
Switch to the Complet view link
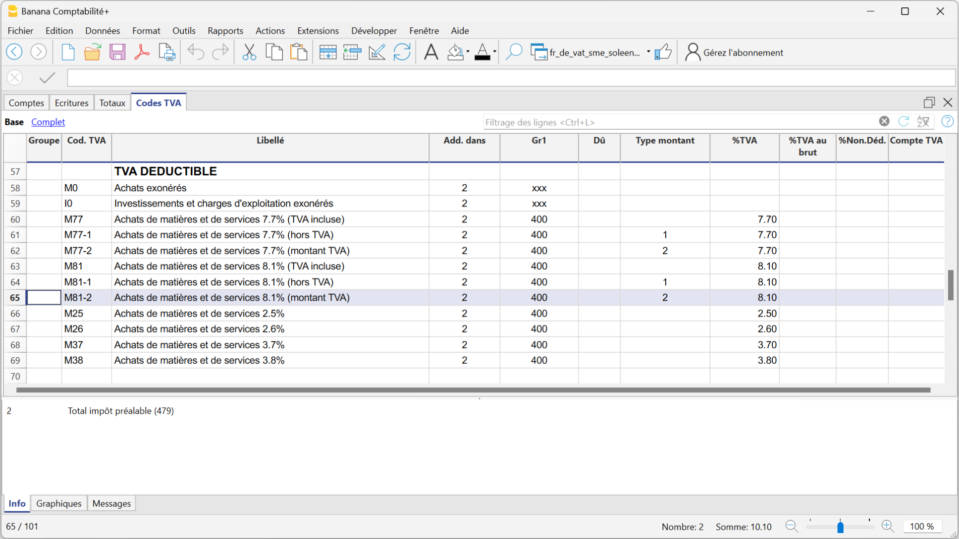pos(48,122)
